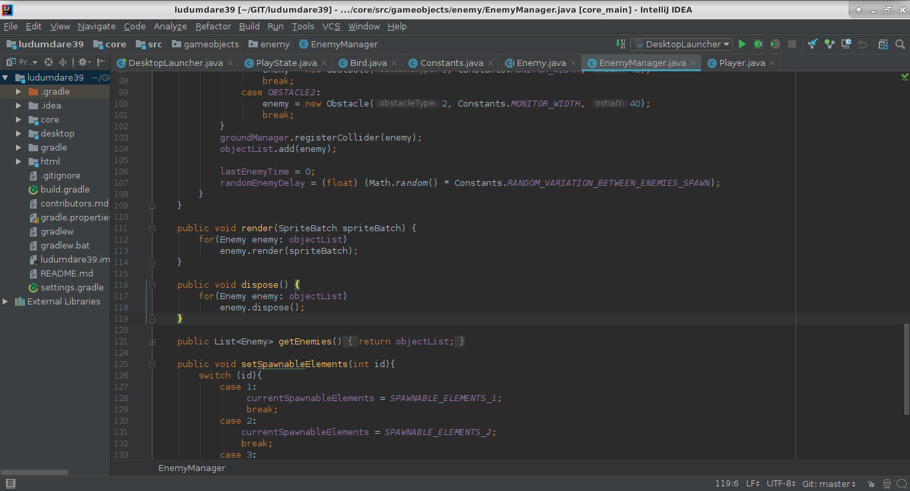Open the inspector hat icon in status bar
This screenshot has width=910, height=491.
point(887,484)
